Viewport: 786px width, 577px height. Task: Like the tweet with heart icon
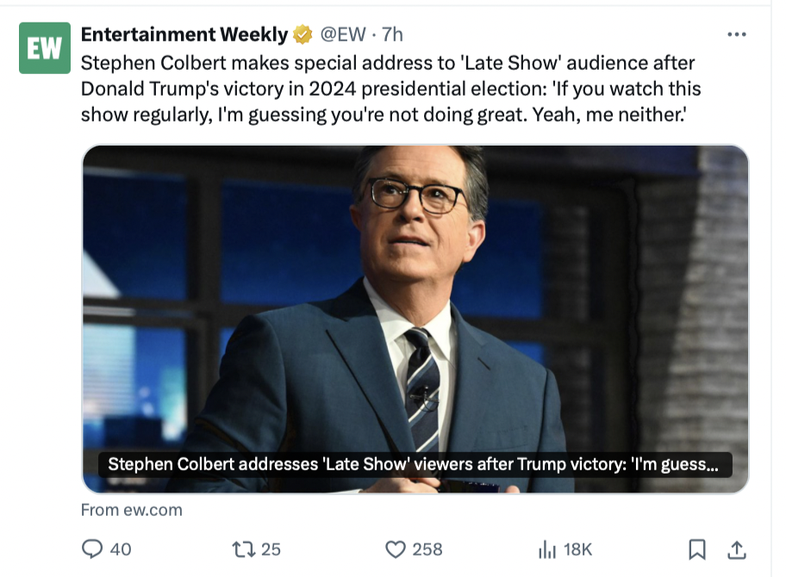[x=395, y=549]
